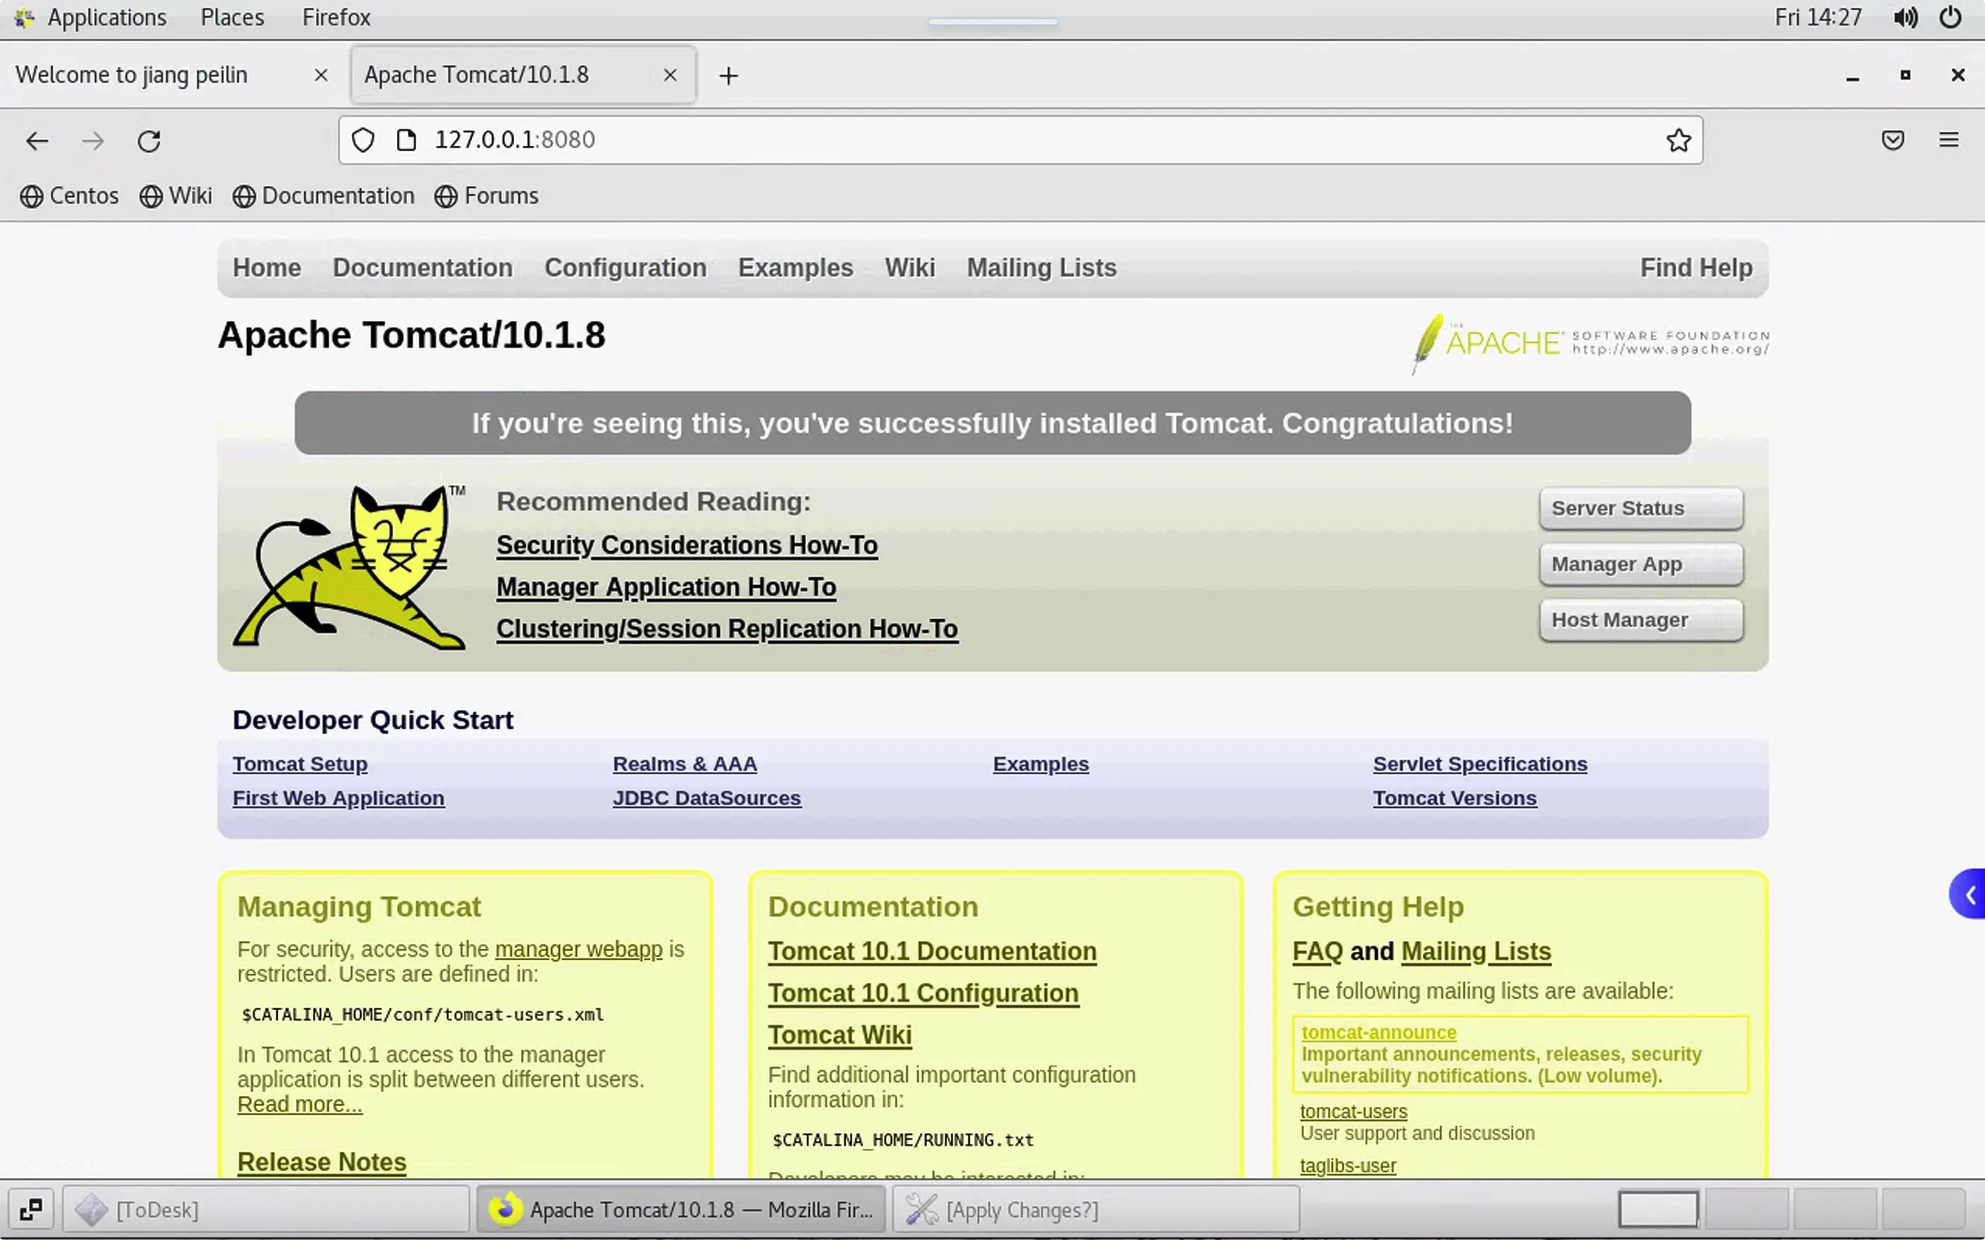Click the Server Status button

tap(1640, 509)
